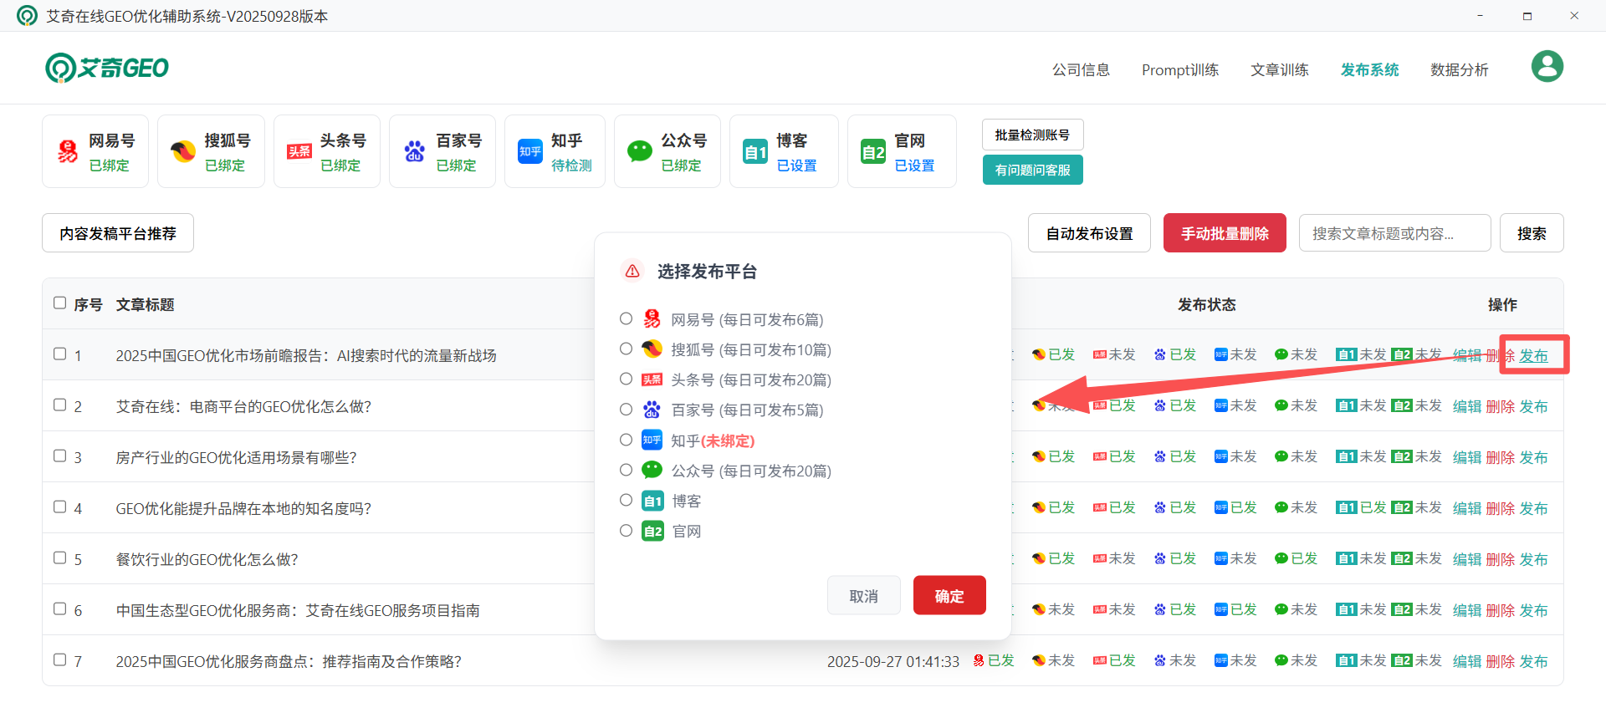Select the 博客 radio button
Screen dimensions: 1606x723
[626, 500]
